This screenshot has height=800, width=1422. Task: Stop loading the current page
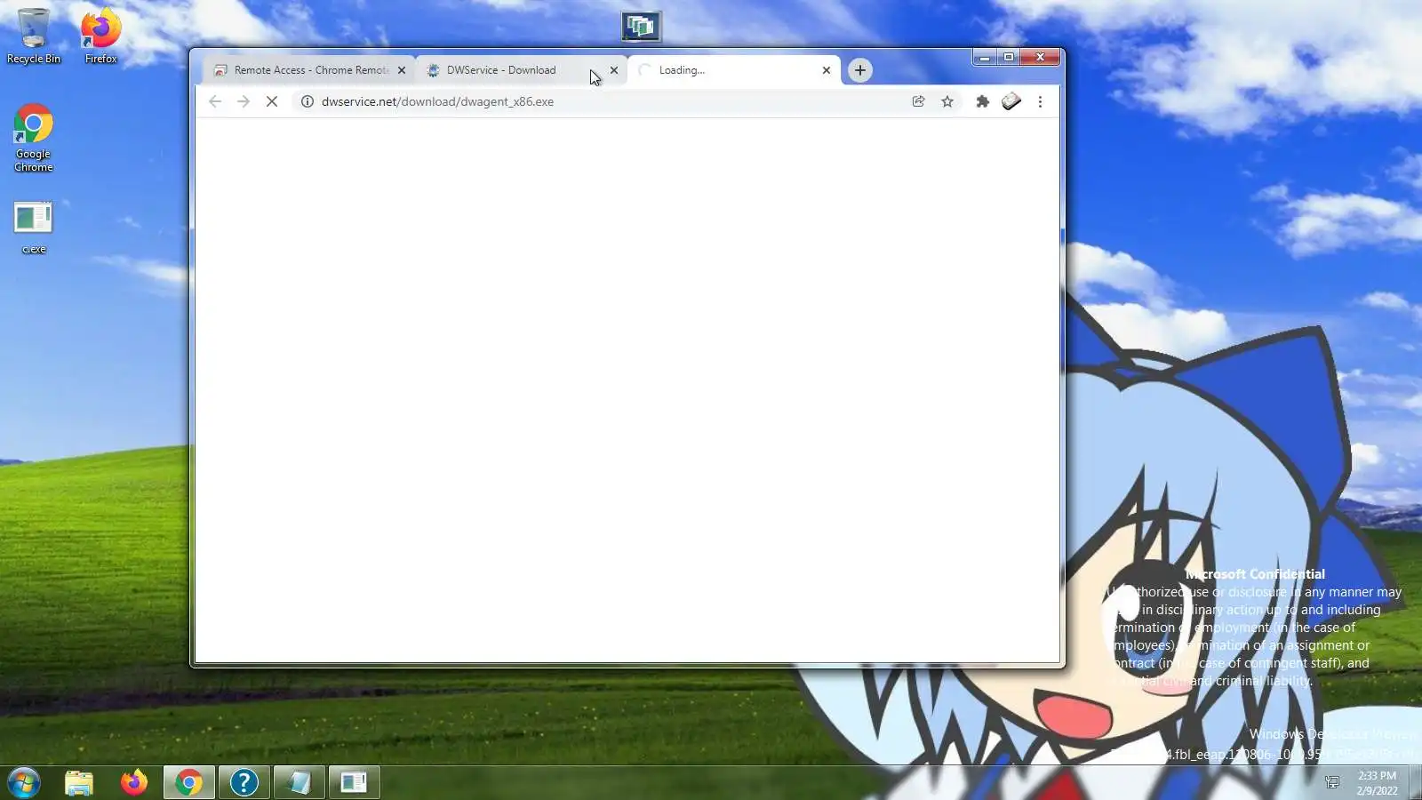point(272,101)
